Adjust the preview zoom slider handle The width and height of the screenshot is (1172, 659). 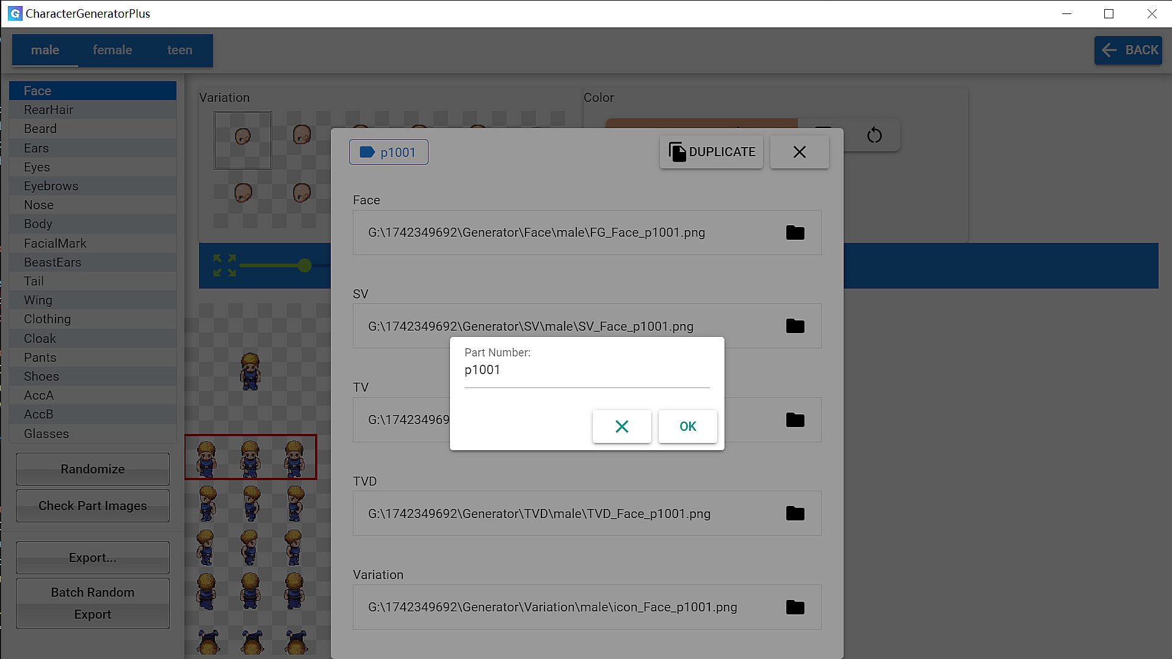tap(305, 265)
